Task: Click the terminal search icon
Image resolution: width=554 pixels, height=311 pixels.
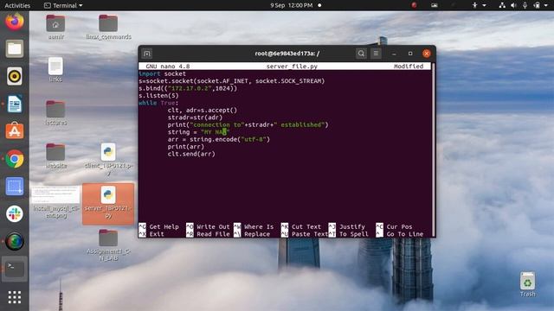Action: 361,54
